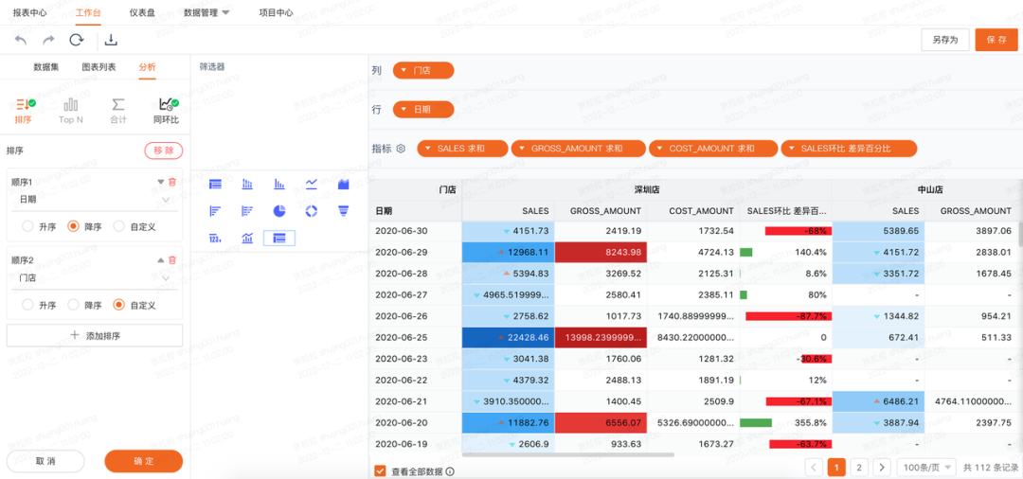The image size is (1023, 479).
Task: Go to the 工作台 tab
Action: click(88, 12)
